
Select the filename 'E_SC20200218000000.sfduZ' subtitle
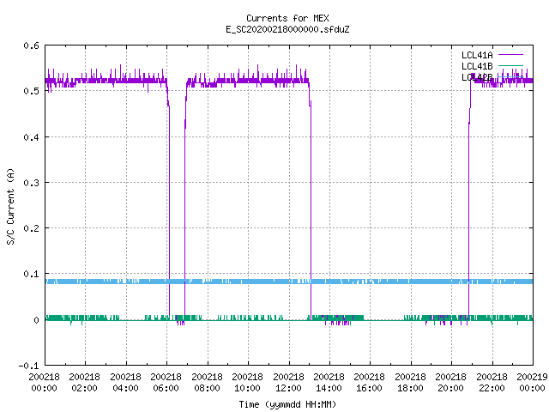click(287, 29)
